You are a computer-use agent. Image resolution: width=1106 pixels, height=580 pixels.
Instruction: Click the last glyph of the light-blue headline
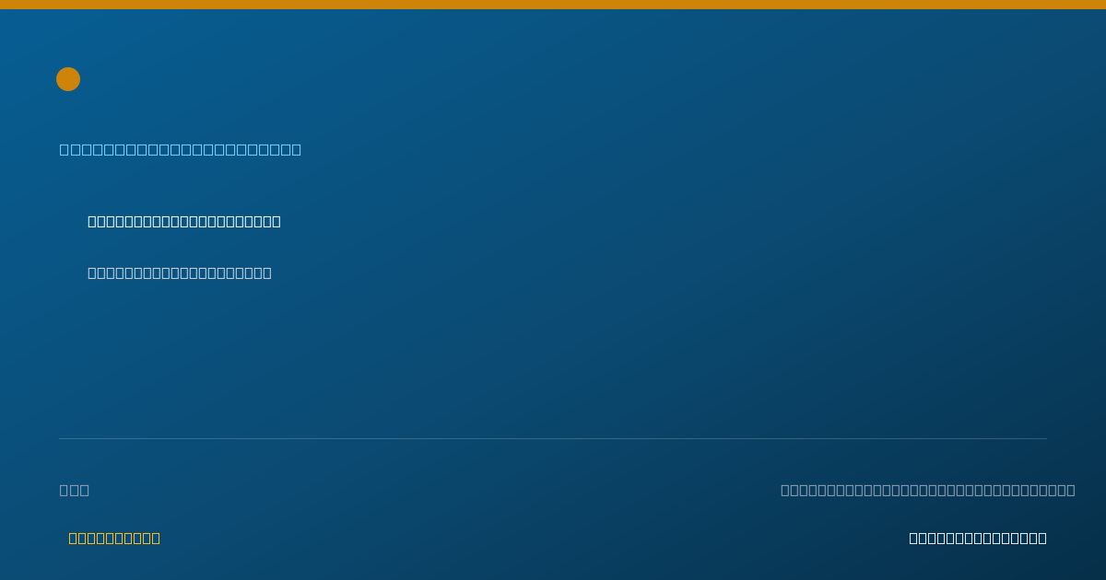(296, 149)
